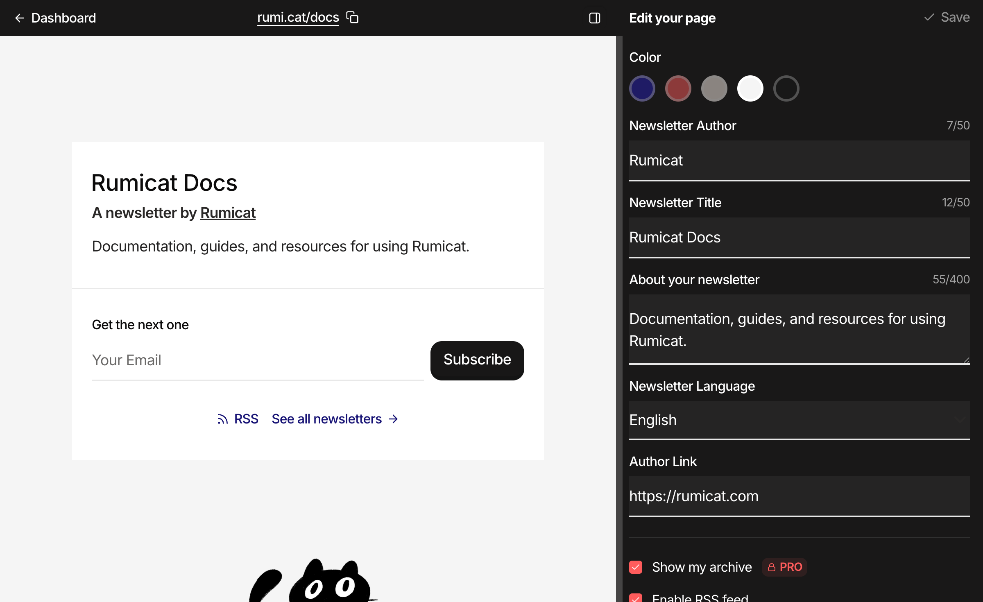Screen dimensions: 983x602
Task: Select the dark black color option
Action: tap(786, 88)
